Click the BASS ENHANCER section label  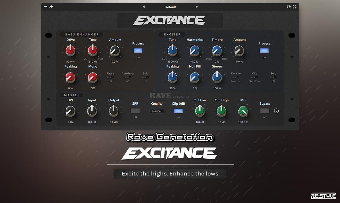click(82, 35)
